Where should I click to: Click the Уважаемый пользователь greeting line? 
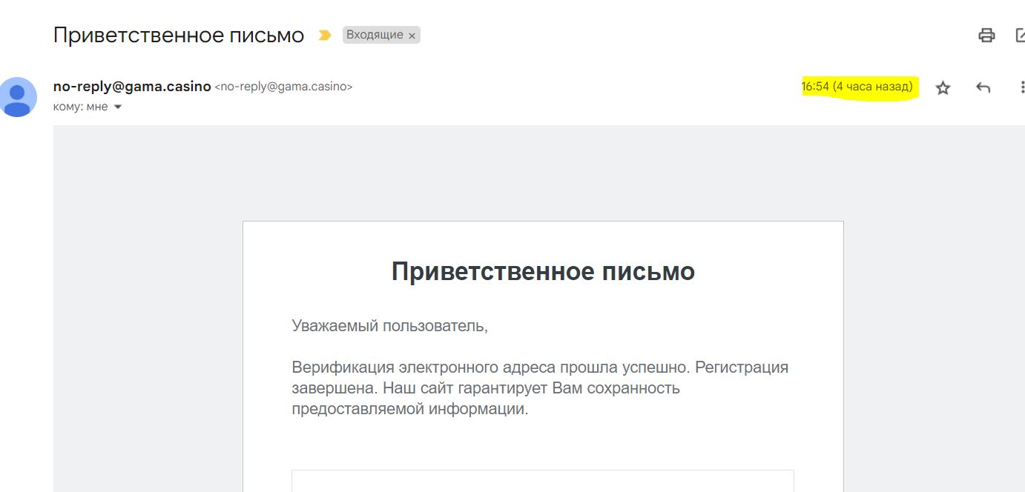click(389, 325)
